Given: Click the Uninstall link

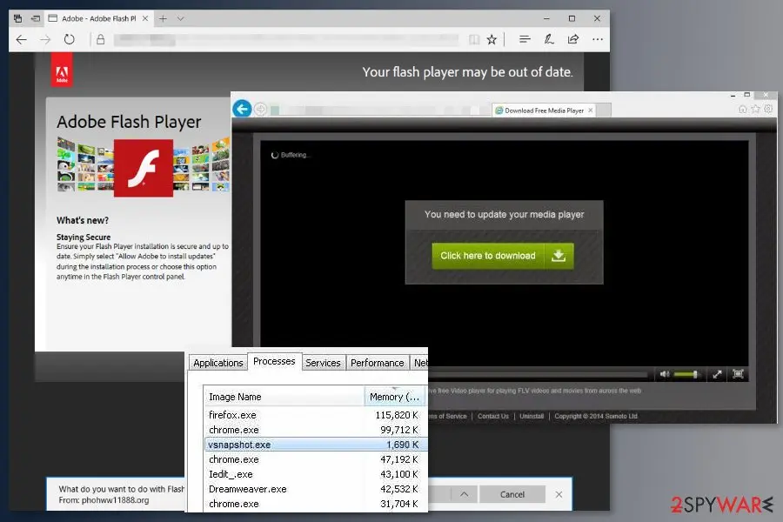Looking at the screenshot, I should pos(532,416).
